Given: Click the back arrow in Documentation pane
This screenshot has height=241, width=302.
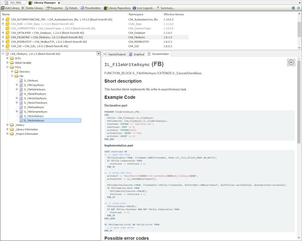Looking at the screenshot, I should [291, 62].
